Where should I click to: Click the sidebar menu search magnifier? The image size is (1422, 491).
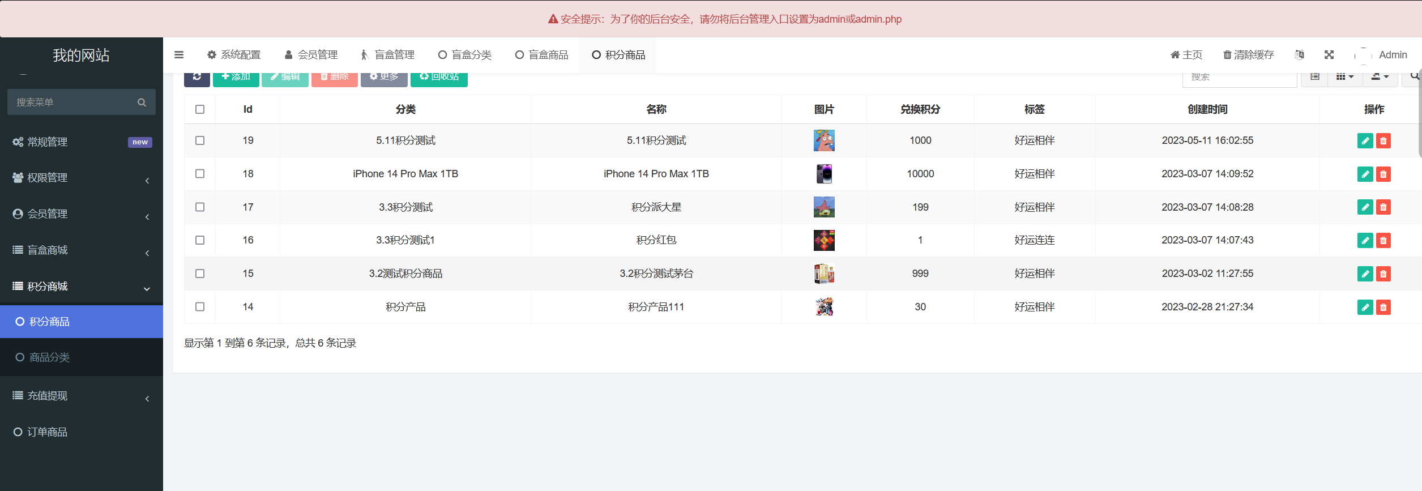[142, 103]
